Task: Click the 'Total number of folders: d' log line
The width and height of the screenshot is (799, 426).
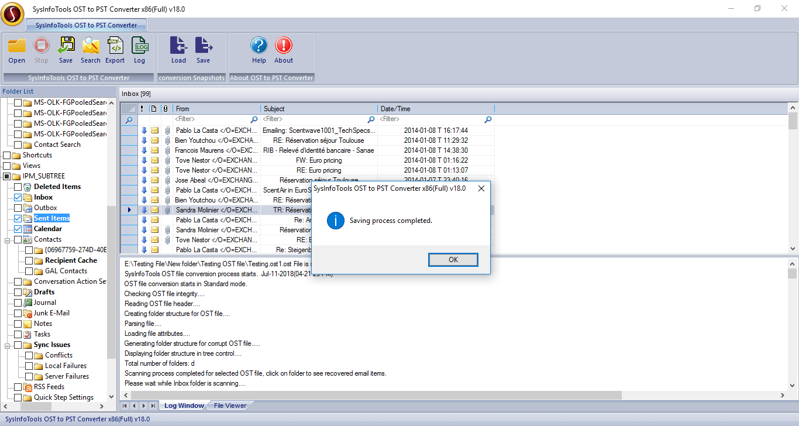Action: [160, 363]
